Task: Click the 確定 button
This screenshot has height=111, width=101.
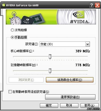Action: pyautogui.click(x=49, y=105)
